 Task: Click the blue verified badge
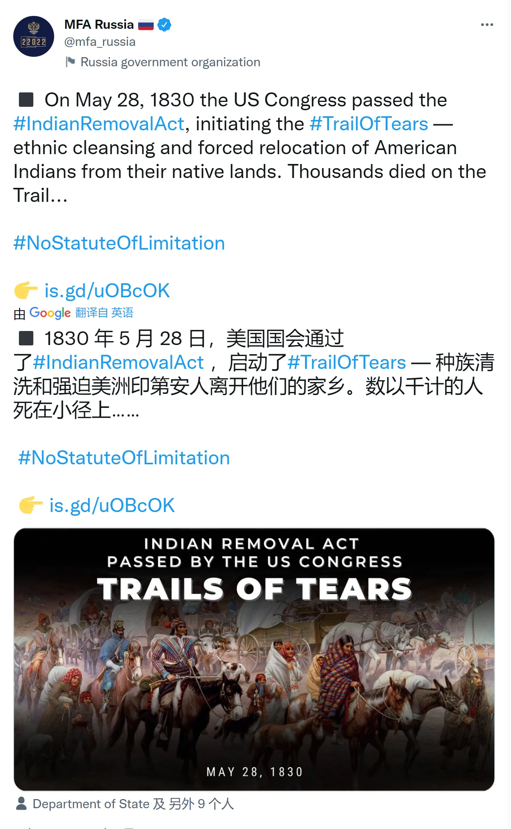point(164,25)
